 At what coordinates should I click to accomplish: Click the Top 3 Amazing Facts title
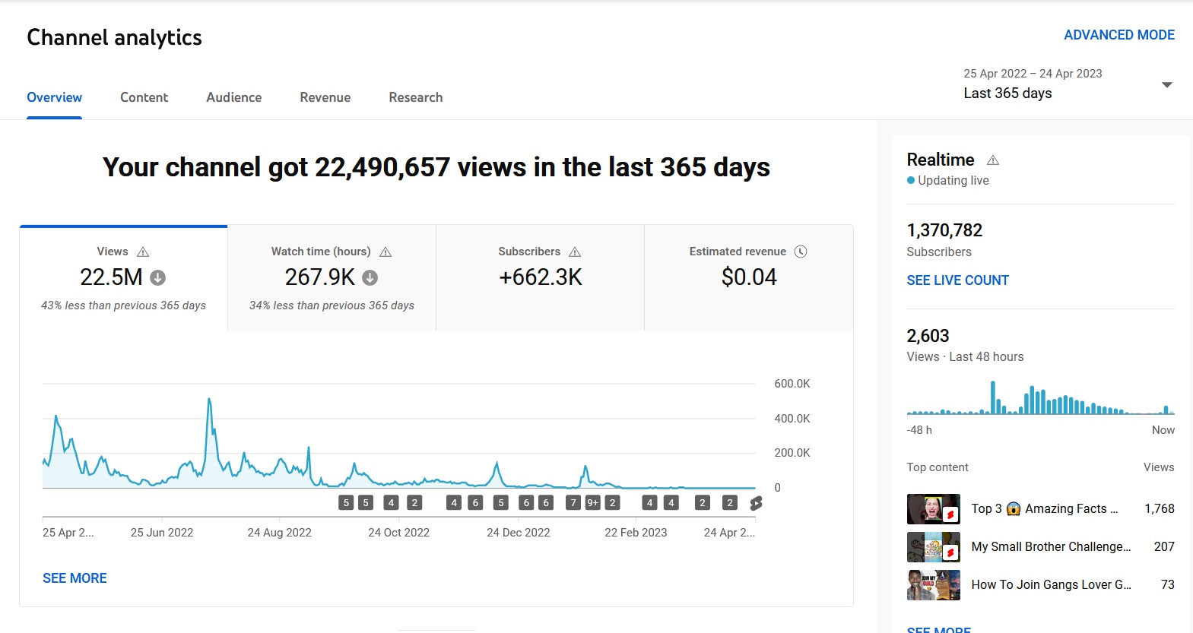click(1045, 509)
